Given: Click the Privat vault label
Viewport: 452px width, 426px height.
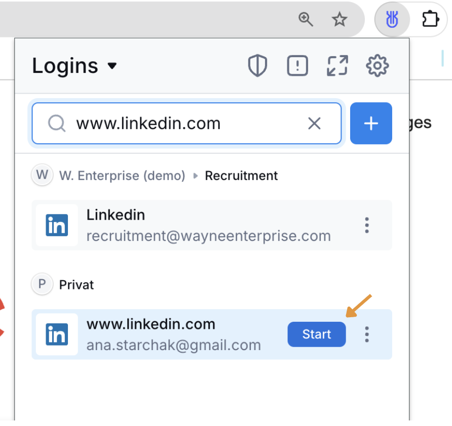Looking at the screenshot, I should (77, 285).
